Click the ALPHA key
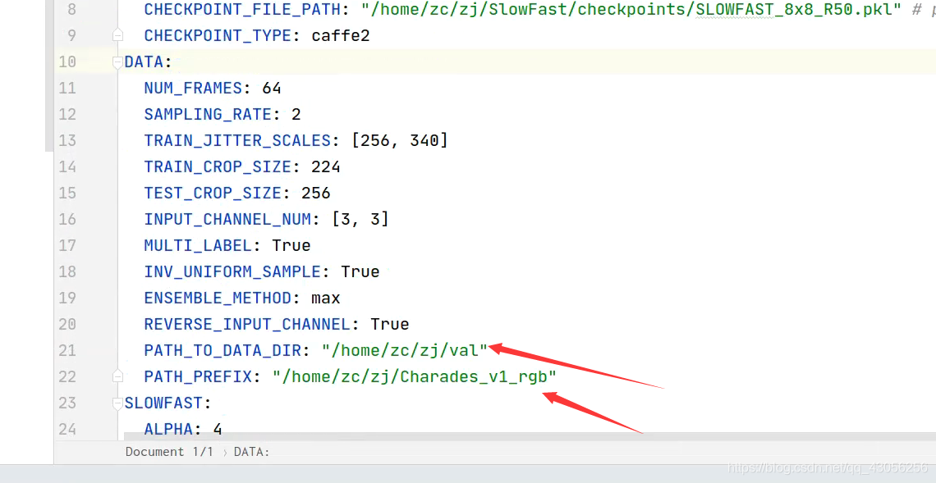Screen dimensions: 936x483 [168, 430]
